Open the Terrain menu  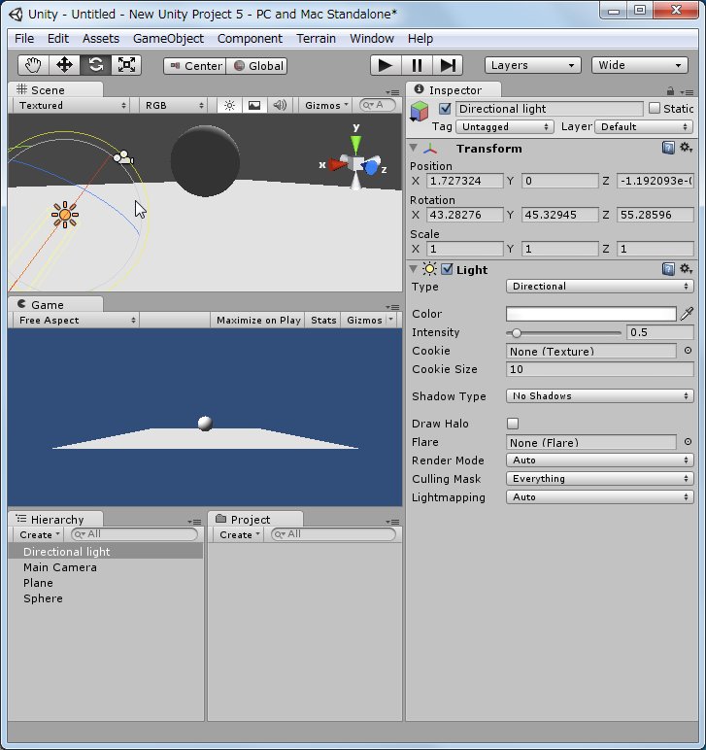click(x=316, y=39)
